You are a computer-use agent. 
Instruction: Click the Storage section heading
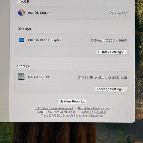click(23, 66)
